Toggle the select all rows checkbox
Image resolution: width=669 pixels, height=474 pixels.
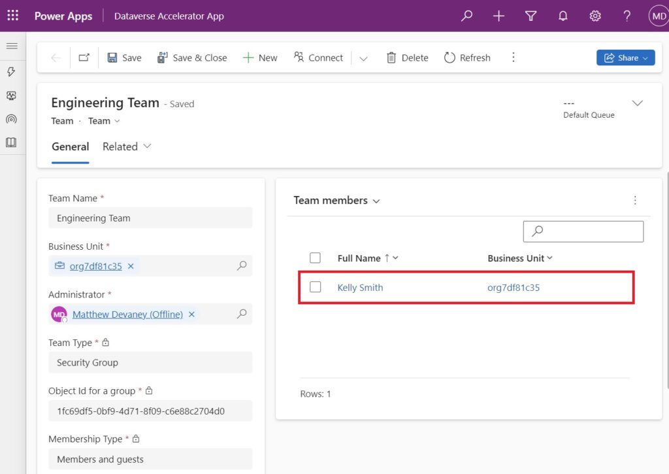(x=315, y=258)
